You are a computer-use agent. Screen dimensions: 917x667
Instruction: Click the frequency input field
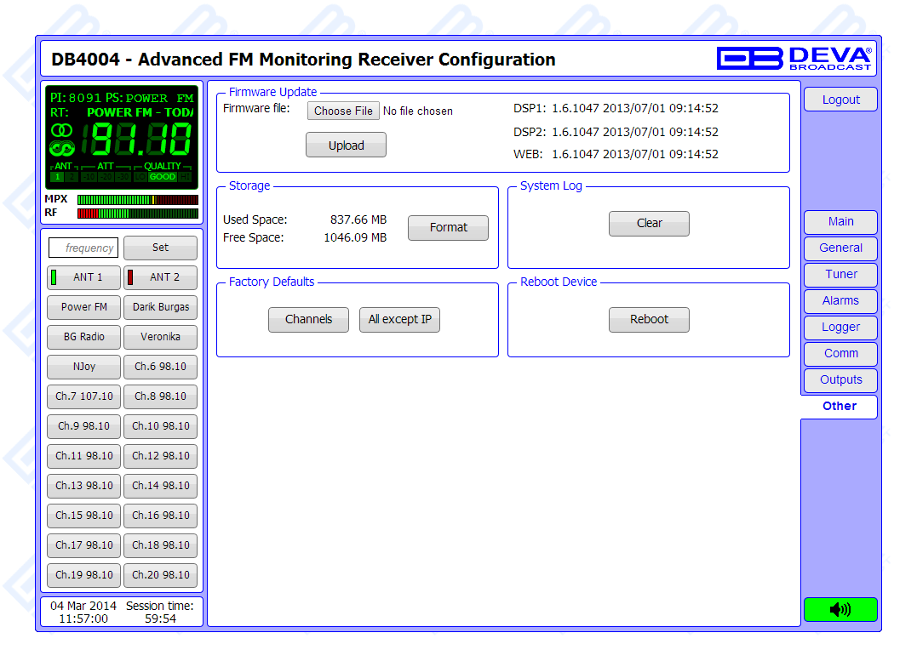point(83,248)
